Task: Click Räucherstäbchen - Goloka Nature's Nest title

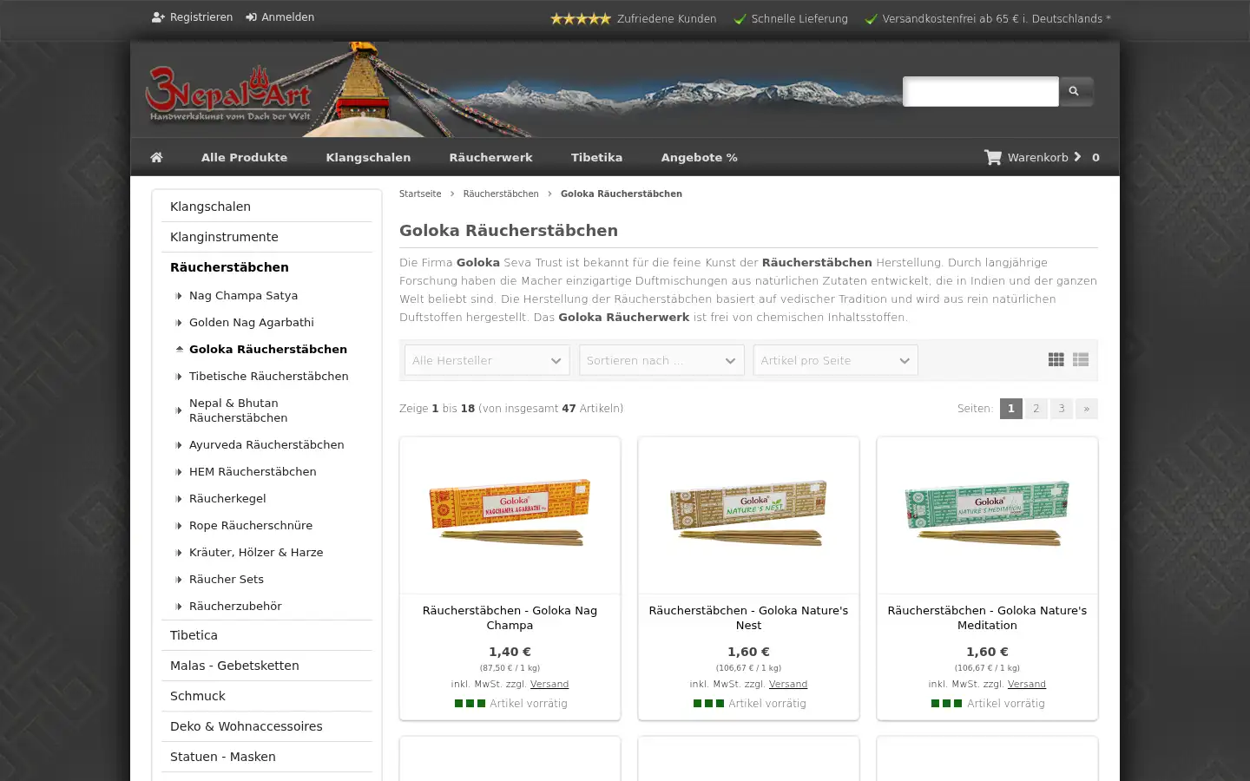Action: 748,618
